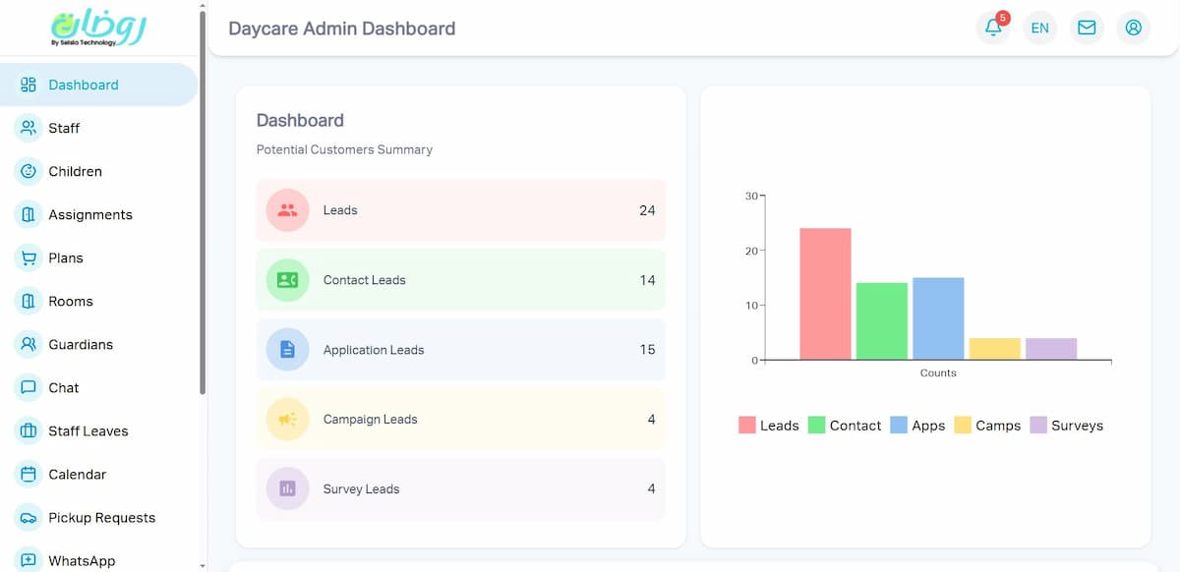Toggle the Surveys series visibility
Screen dimensions: 1180x572
1067,425
